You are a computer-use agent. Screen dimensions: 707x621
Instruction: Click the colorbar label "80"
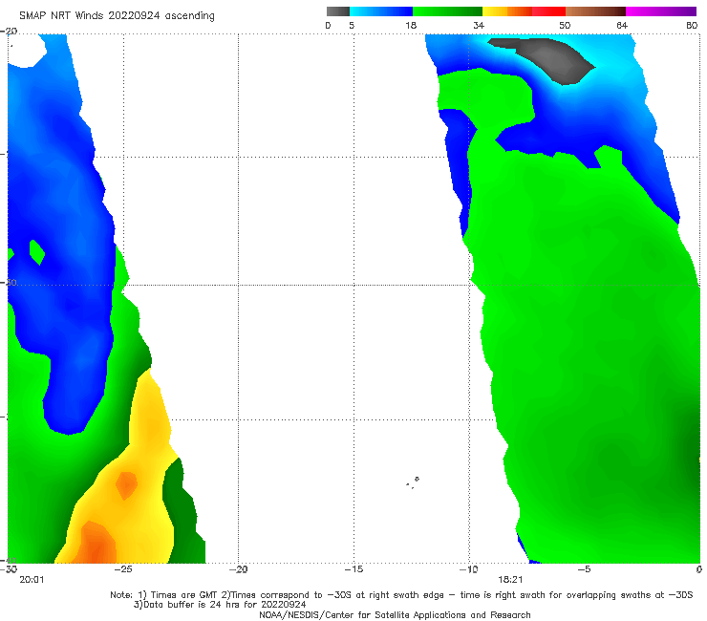[692, 25]
